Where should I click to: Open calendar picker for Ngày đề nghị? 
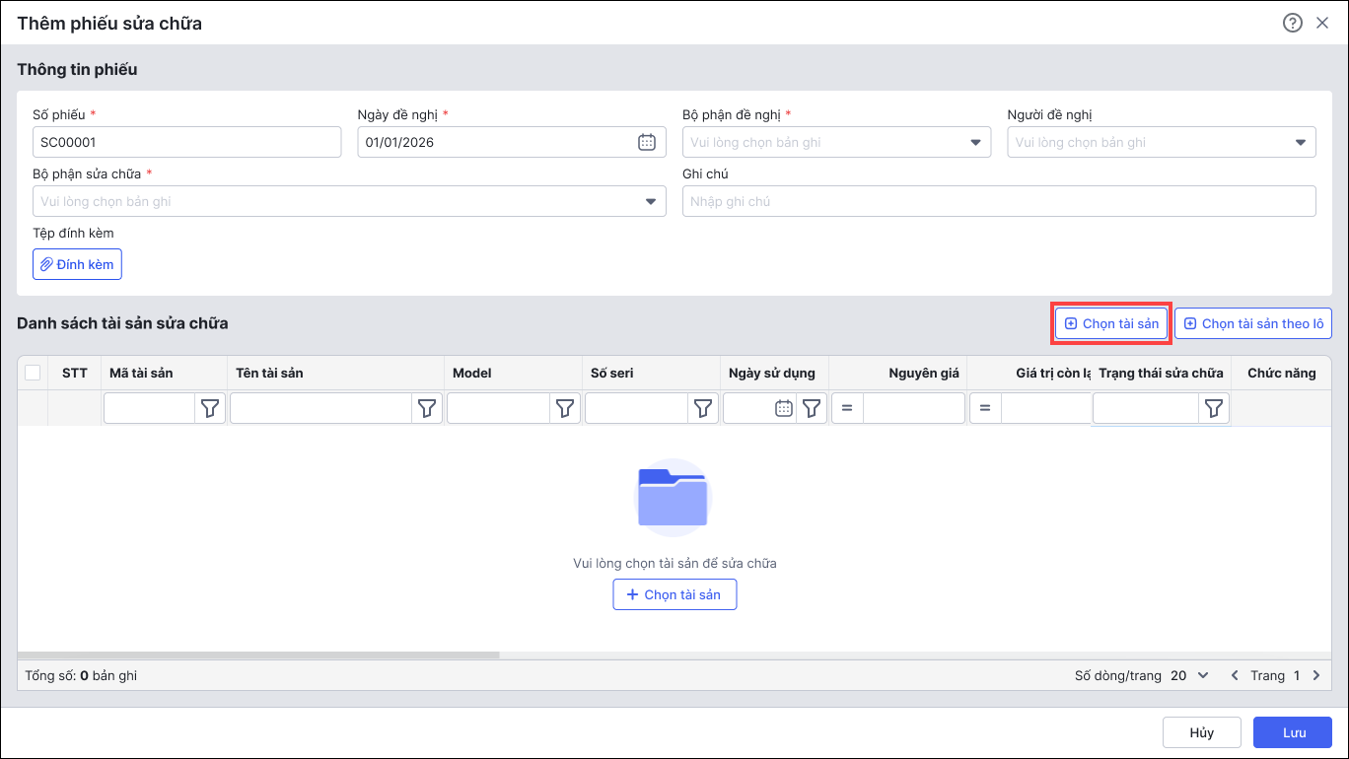(647, 142)
